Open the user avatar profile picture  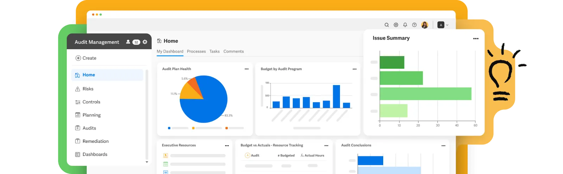[x=425, y=25]
